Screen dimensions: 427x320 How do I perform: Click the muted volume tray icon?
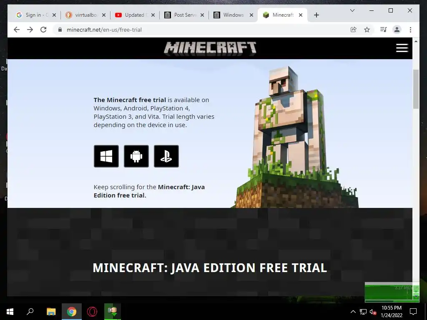[373, 312]
